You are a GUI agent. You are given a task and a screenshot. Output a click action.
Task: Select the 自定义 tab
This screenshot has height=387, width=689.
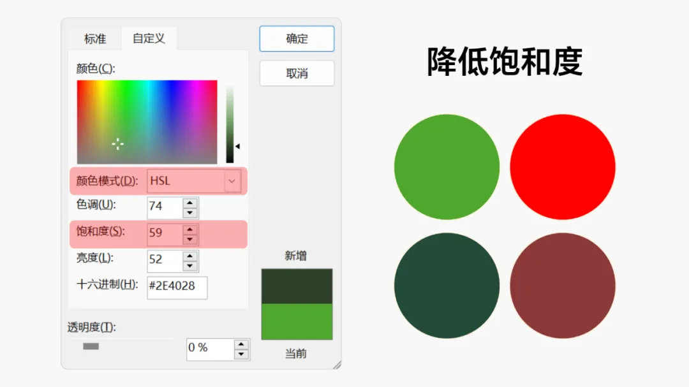149,38
